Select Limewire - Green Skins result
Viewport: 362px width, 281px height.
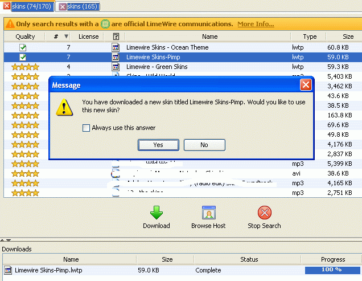coord(157,67)
